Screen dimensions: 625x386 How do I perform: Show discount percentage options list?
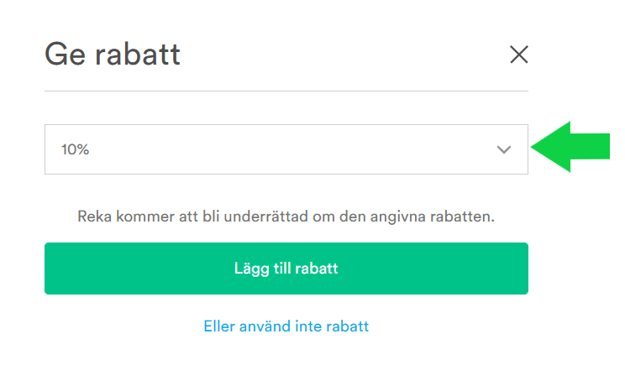point(286,149)
